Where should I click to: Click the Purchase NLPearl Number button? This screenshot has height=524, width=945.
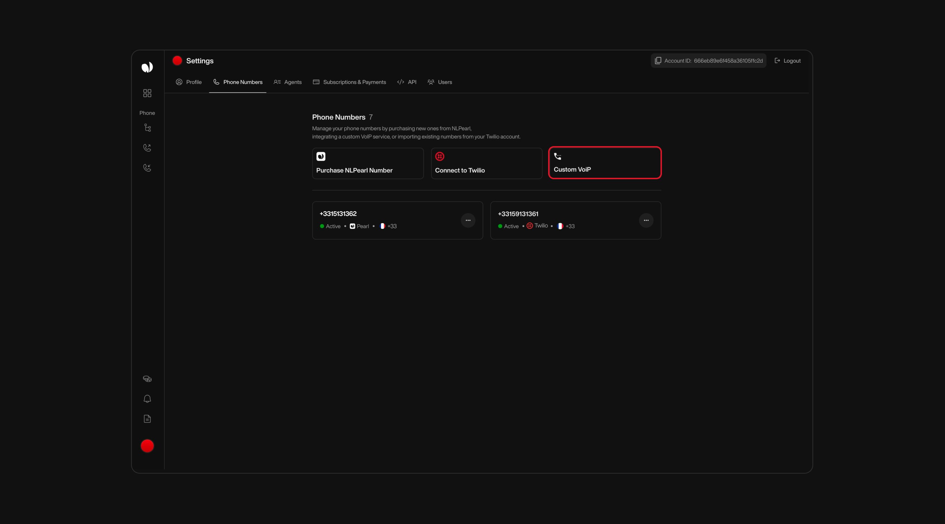pyautogui.click(x=368, y=163)
